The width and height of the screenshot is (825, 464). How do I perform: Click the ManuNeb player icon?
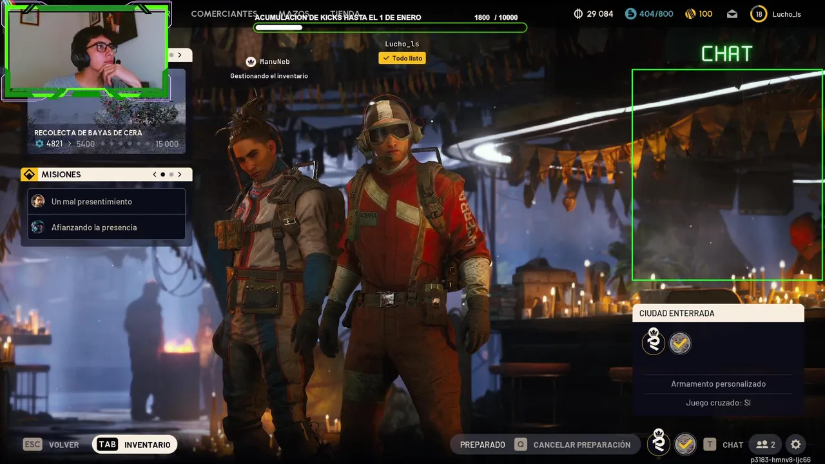click(251, 62)
